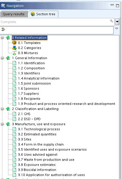Click the filter search magnifier icon
This screenshot has height=179, width=122.
pos(111,21)
